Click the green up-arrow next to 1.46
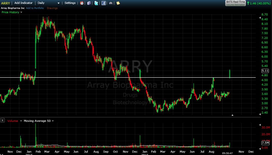Viewport: 272px width, 155px height. tap(248, 3)
